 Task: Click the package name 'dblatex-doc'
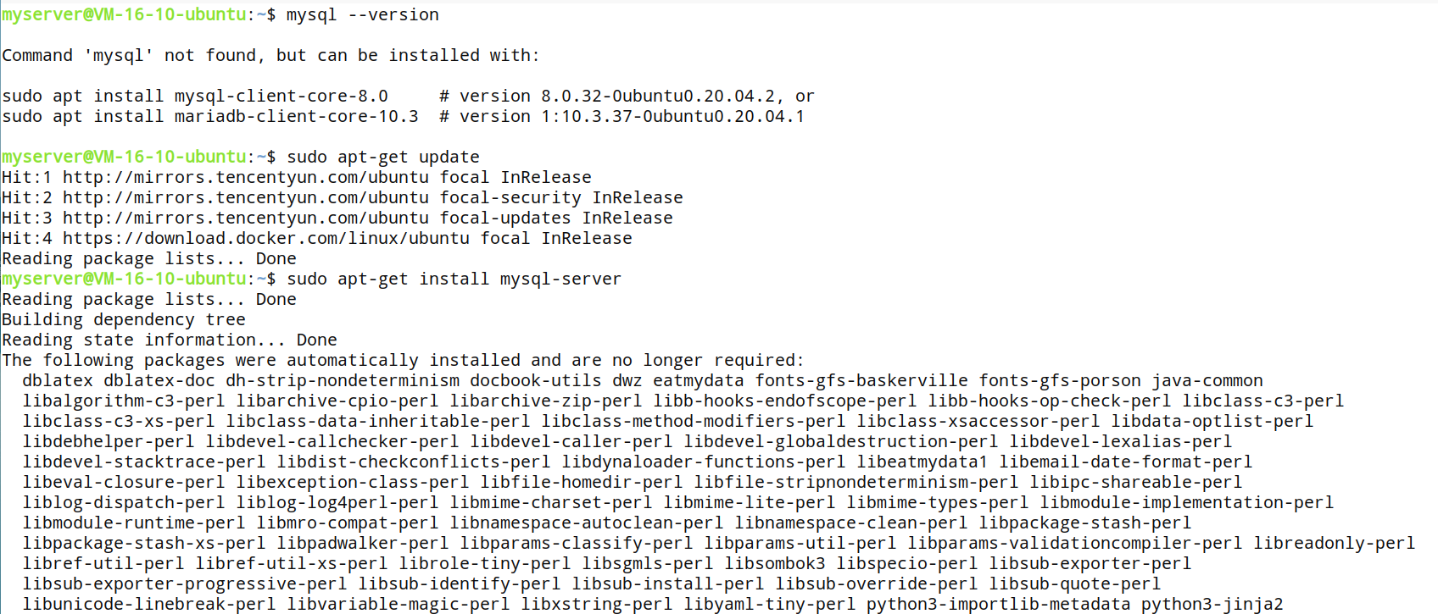tap(159, 380)
